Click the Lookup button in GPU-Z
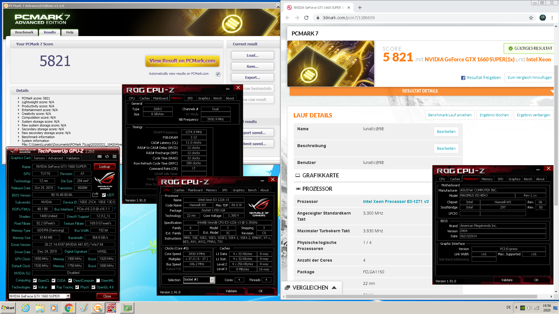The height and width of the screenshot is (314, 559). point(105,167)
